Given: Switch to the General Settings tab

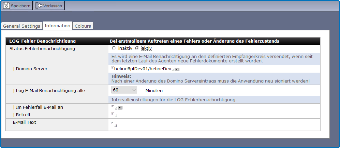Looking at the screenshot, I should (21, 26).
